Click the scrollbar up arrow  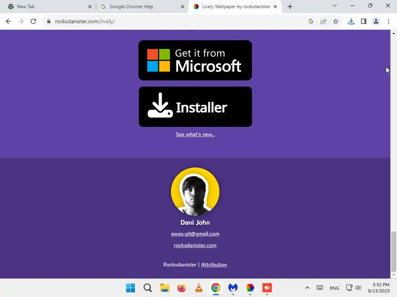(394, 33)
